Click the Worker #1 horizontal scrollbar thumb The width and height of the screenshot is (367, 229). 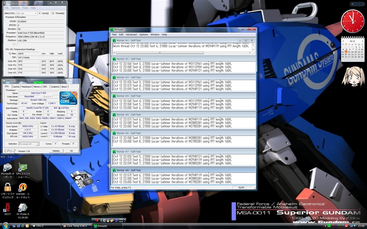[x=159, y=53]
